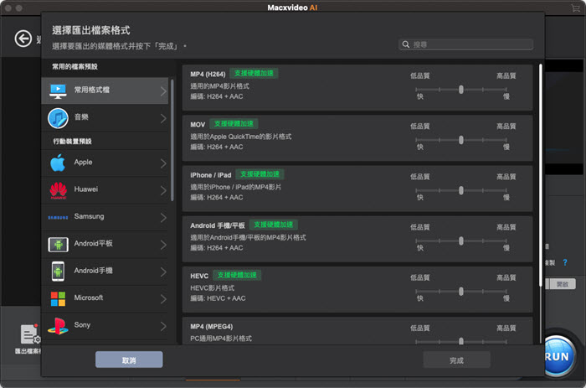Screen dimensions: 586x388
Task: Click 適用於Apple QuickTime的影片格式 description
Action: point(241,137)
